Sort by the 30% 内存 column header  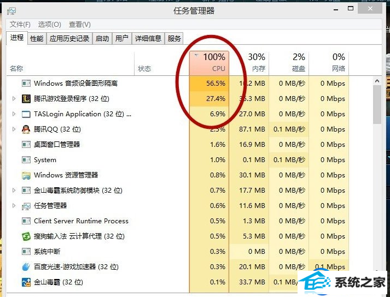point(249,63)
